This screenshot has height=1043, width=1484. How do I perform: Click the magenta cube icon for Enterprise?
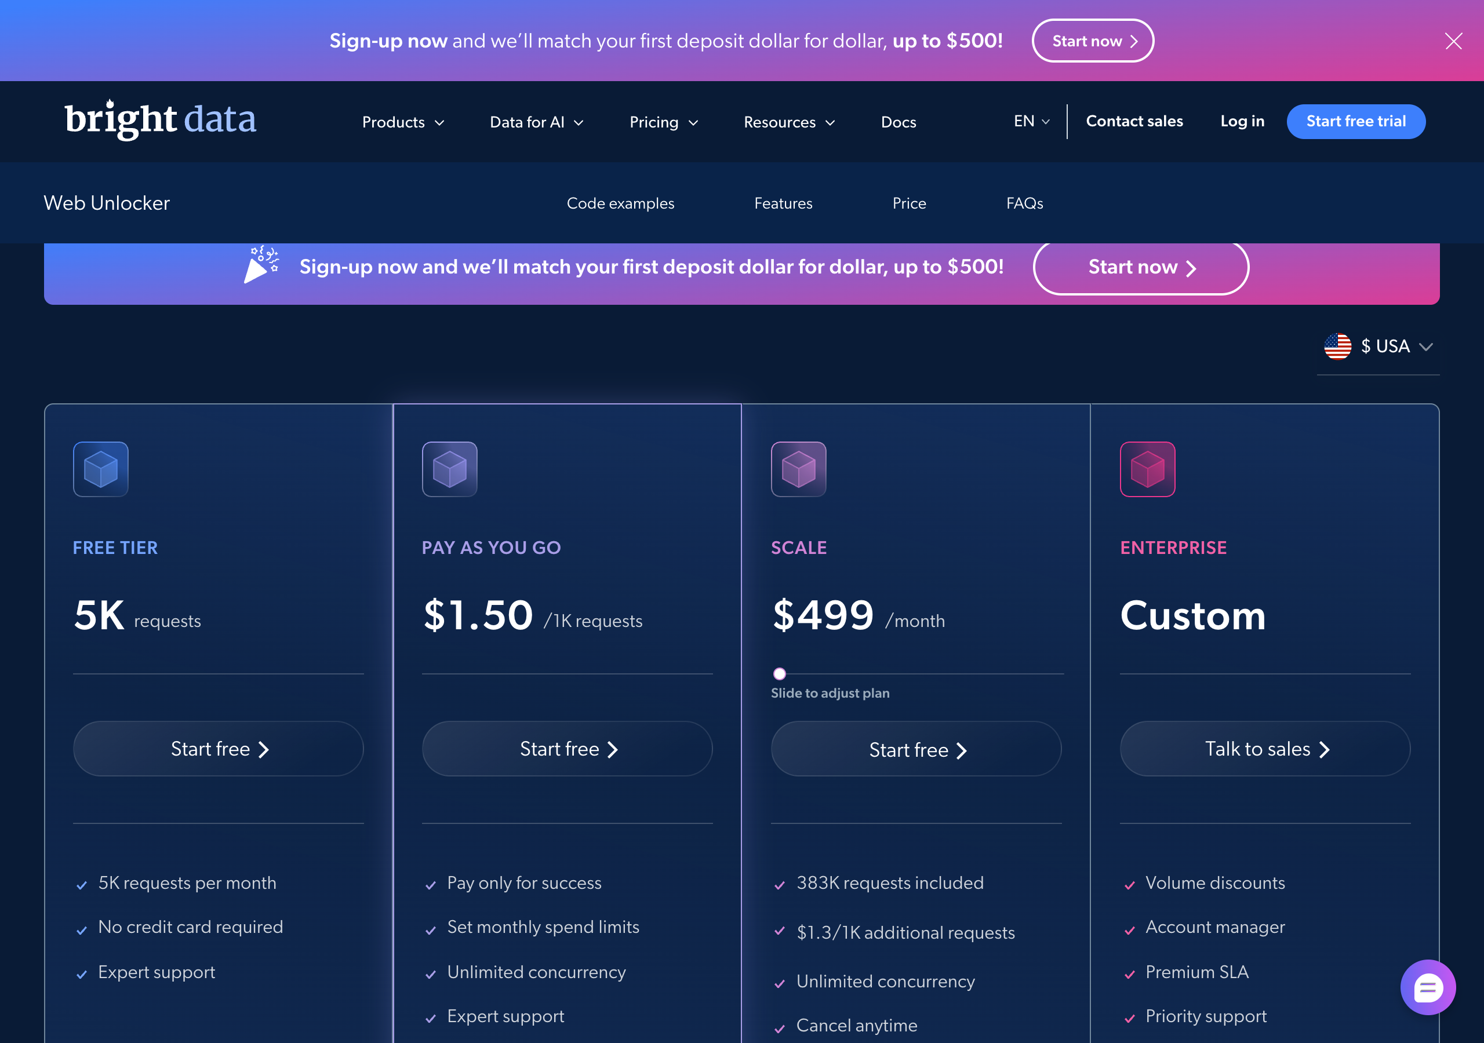click(1148, 469)
